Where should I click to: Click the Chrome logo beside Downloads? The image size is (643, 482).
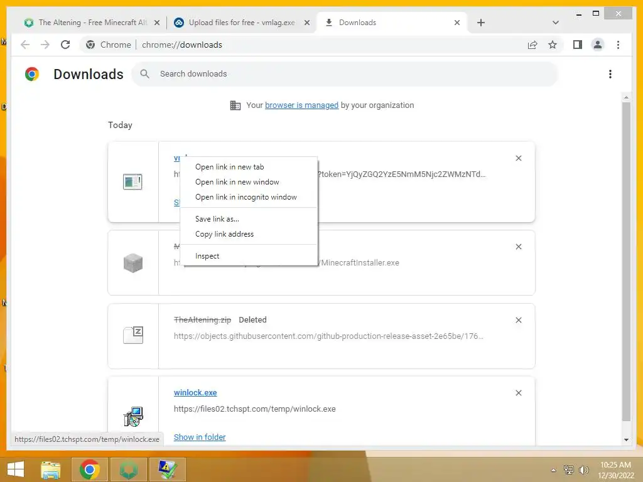pyautogui.click(x=32, y=74)
